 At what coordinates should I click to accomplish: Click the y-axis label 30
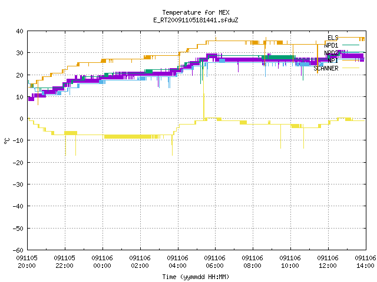19,53
